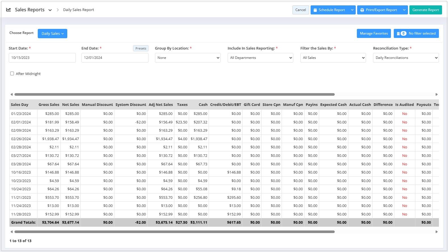
Task: Click the filter icon beside the count badge
Action: pos(398,33)
